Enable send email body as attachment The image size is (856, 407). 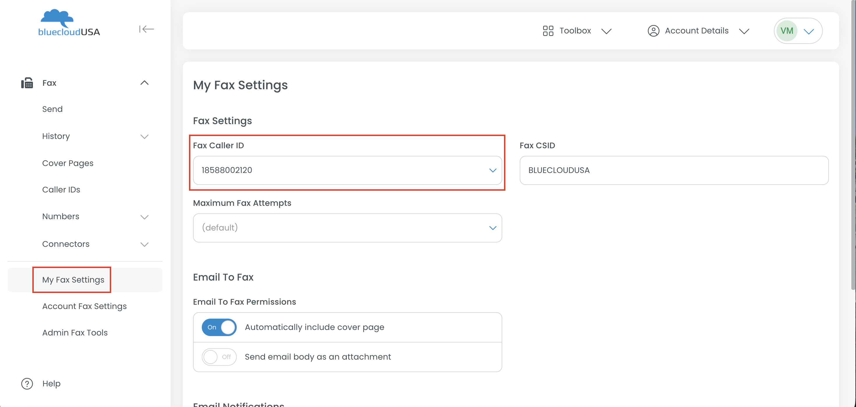point(219,357)
